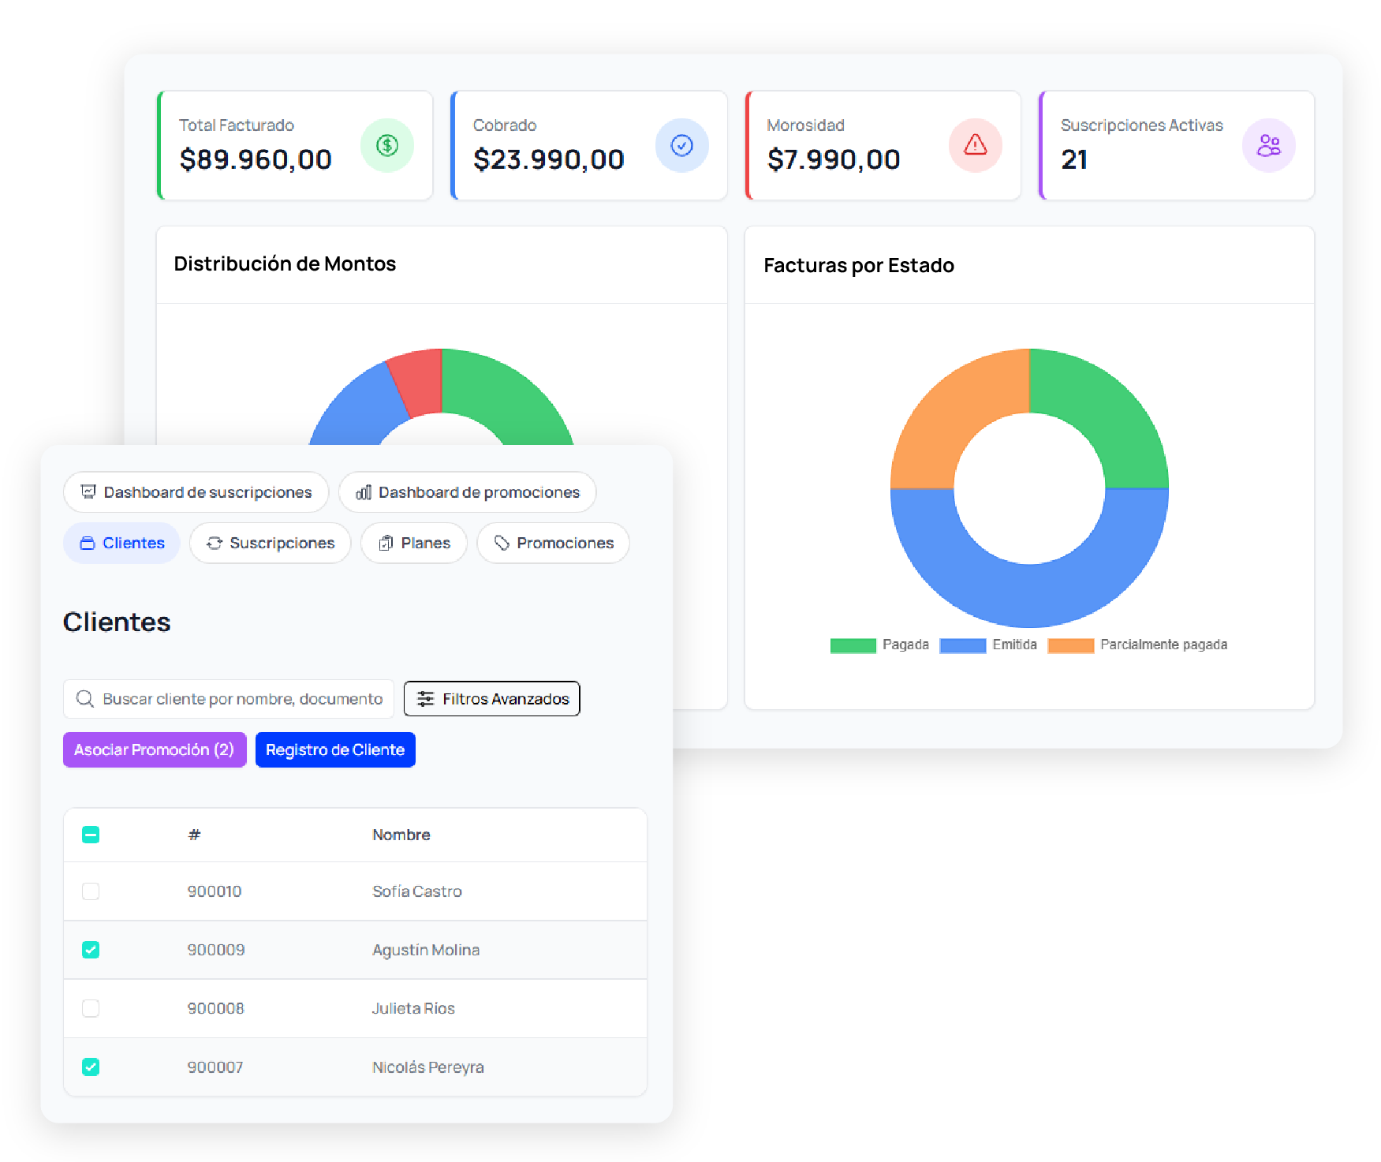Viewport: 1381px width, 1162px height.
Task: Click the dollar icon in Total Facturado card
Action: [x=386, y=145]
